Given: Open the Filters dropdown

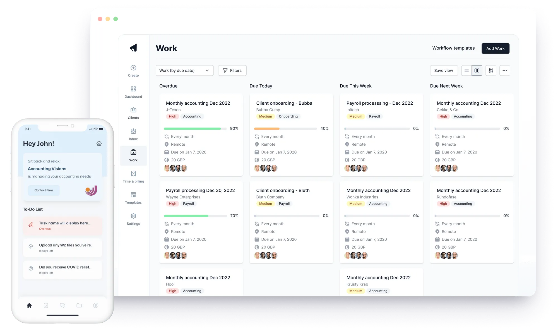Looking at the screenshot, I should pos(232,70).
